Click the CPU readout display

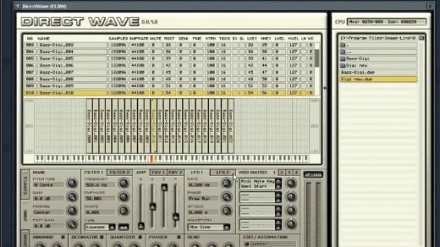[386, 21]
